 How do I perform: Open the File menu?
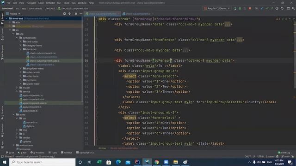[8, 3]
